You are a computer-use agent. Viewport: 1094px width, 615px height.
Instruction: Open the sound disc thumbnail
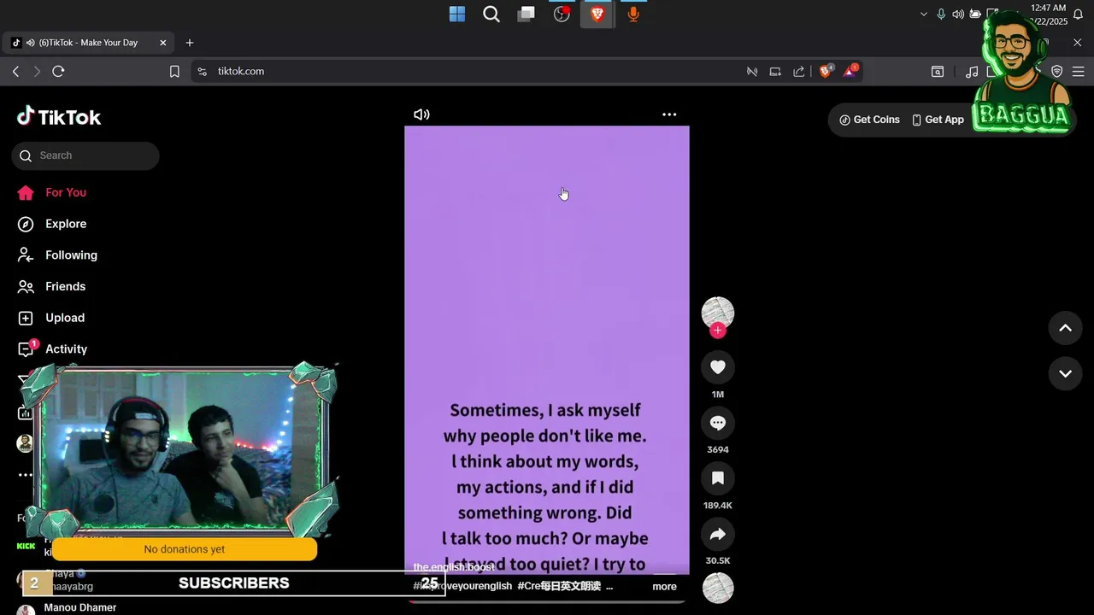pos(718,588)
